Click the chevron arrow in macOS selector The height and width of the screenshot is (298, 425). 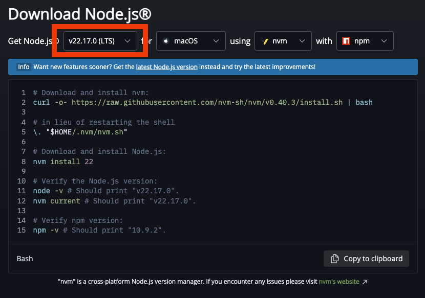(216, 41)
